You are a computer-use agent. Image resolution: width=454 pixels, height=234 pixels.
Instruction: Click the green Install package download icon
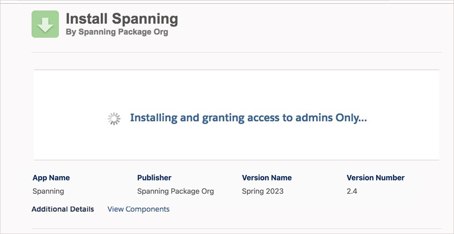pos(45,24)
